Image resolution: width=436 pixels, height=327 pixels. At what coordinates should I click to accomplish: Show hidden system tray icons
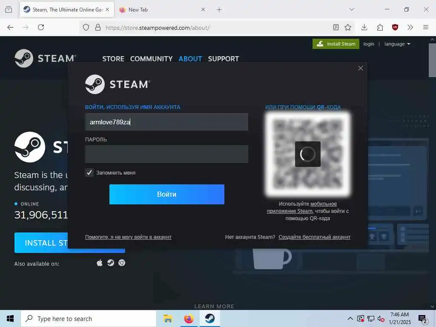[350, 318]
